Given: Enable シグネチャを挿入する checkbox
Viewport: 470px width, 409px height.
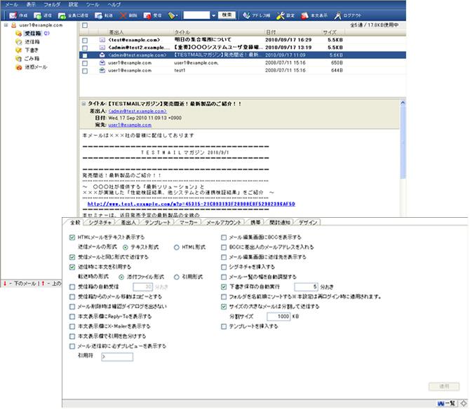Looking at the screenshot, I should click(223, 267).
